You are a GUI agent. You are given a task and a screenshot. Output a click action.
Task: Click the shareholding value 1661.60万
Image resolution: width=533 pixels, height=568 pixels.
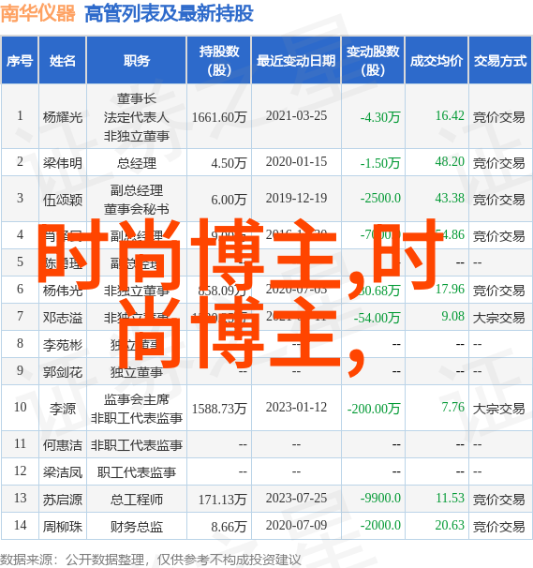[219, 117]
